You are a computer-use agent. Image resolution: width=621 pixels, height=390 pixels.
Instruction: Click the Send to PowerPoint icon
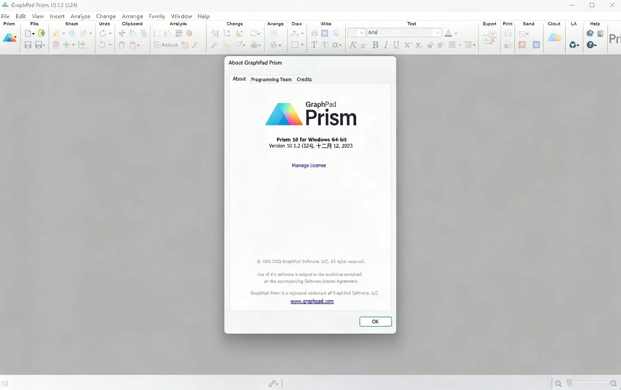tap(522, 45)
